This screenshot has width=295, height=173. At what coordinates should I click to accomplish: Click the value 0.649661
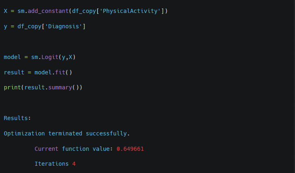point(130,149)
